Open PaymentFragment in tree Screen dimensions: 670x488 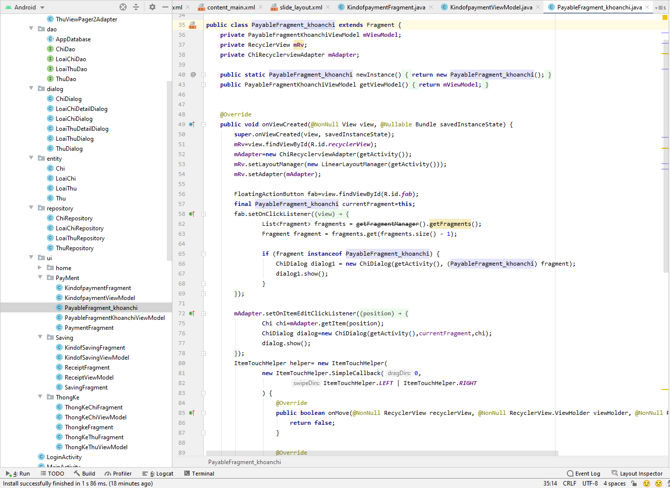(x=89, y=328)
